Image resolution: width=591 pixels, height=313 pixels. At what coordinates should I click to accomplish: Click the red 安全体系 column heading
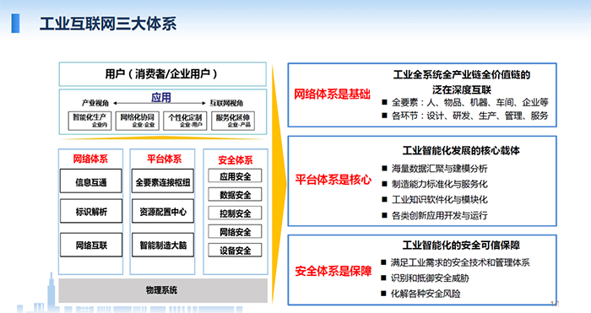(x=236, y=160)
